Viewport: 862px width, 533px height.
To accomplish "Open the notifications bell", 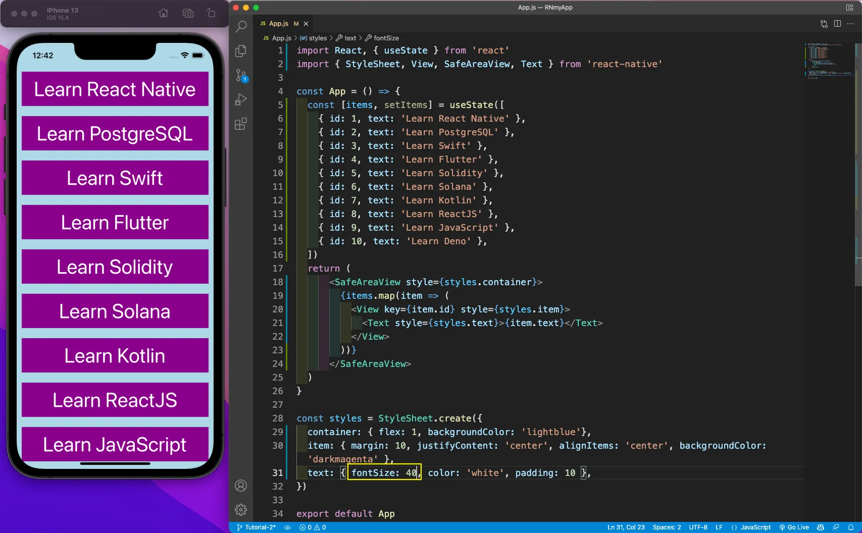I will pos(851,527).
